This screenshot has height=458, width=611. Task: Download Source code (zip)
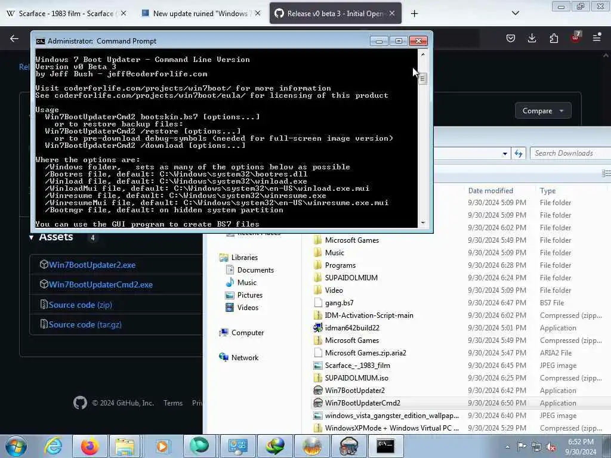(81, 305)
